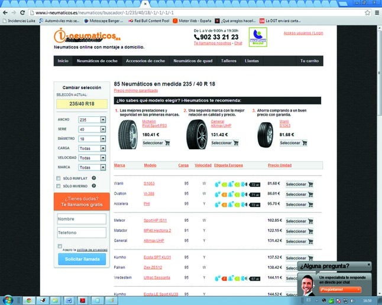Expand the Ancho dropdown

point(92,120)
